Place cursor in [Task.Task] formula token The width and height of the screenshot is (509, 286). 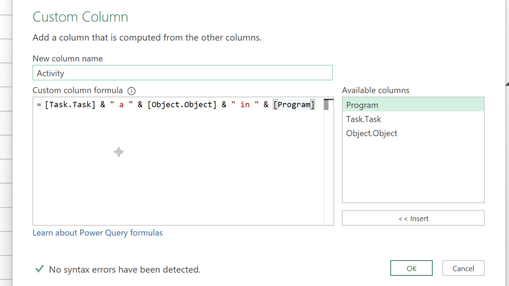point(70,104)
